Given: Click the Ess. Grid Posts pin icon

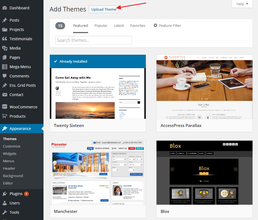Looking at the screenshot, I should [5, 85].
